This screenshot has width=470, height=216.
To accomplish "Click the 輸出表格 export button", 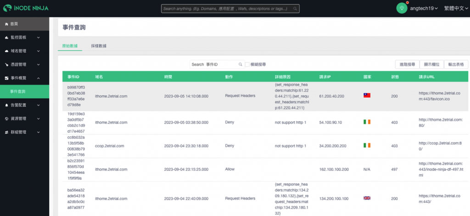I will click(x=456, y=64).
